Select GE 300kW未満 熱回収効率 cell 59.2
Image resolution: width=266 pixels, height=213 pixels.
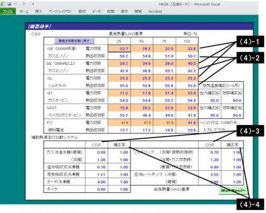[x=119, y=56]
